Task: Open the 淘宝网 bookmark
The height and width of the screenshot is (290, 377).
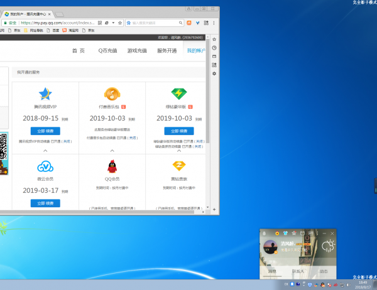Action: [x=70, y=31]
